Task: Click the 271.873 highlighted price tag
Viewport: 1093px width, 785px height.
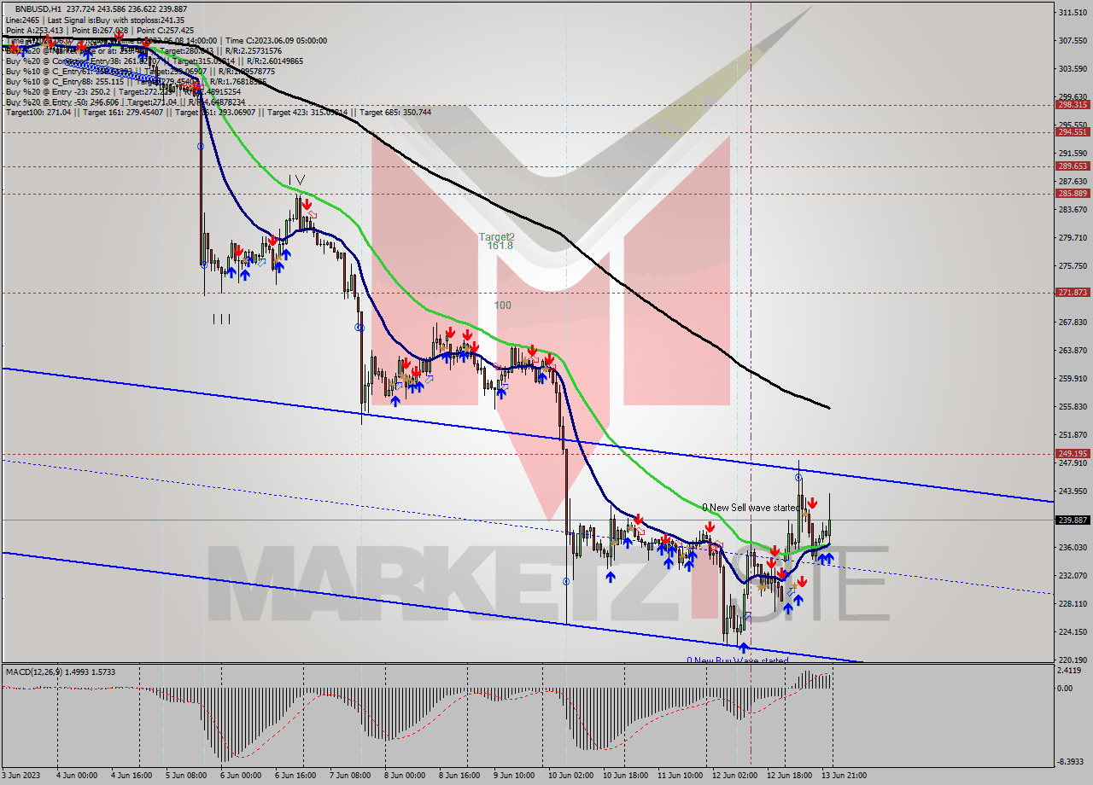Action: tap(1072, 292)
